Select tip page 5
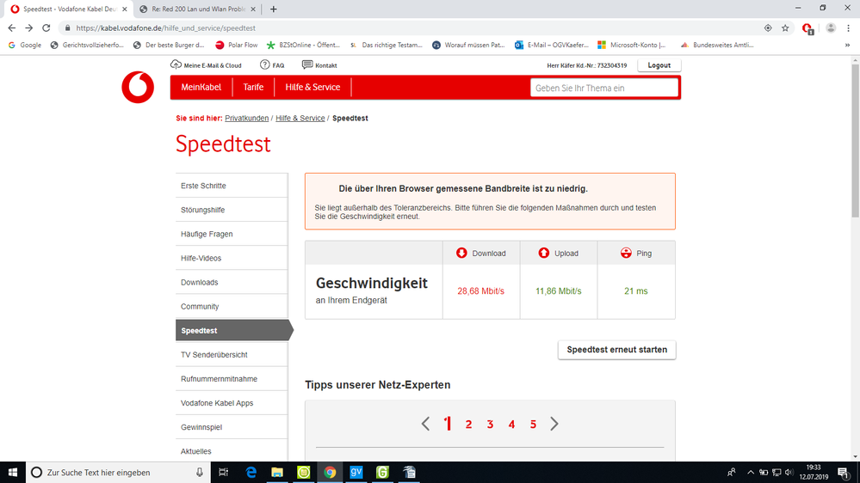 click(x=533, y=424)
